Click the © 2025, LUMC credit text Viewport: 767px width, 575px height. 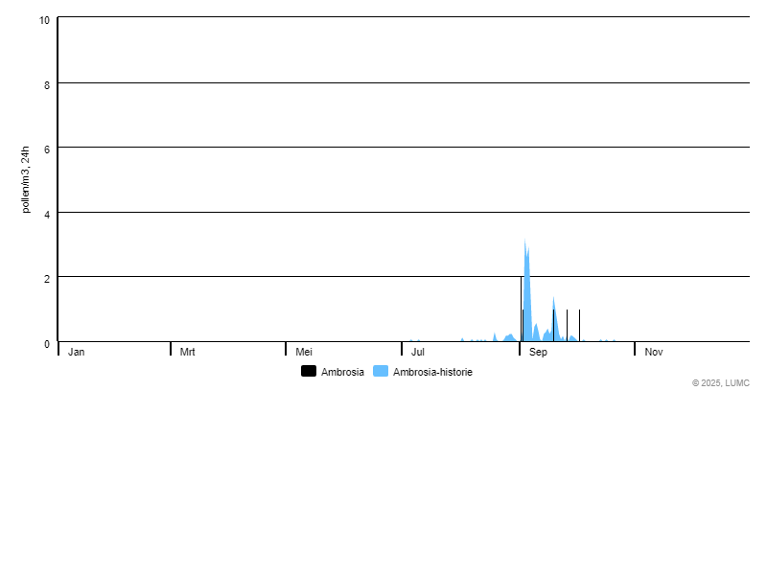coord(720,383)
